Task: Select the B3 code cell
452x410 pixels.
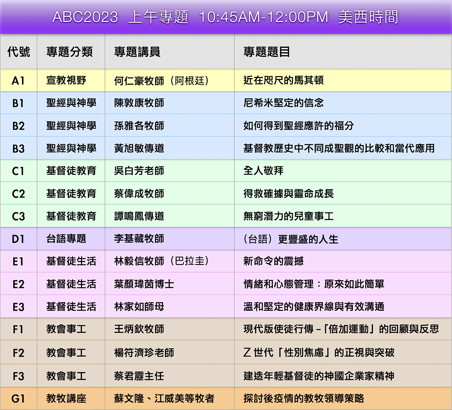Action: pyautogui.click(x=19, y=148)
